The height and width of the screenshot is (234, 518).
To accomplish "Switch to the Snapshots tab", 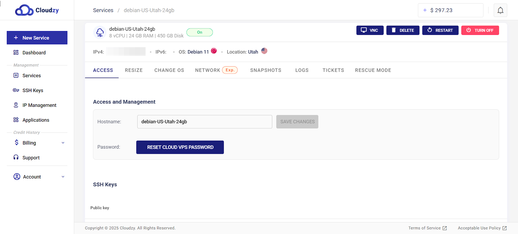I will click(x=265, y=70).
